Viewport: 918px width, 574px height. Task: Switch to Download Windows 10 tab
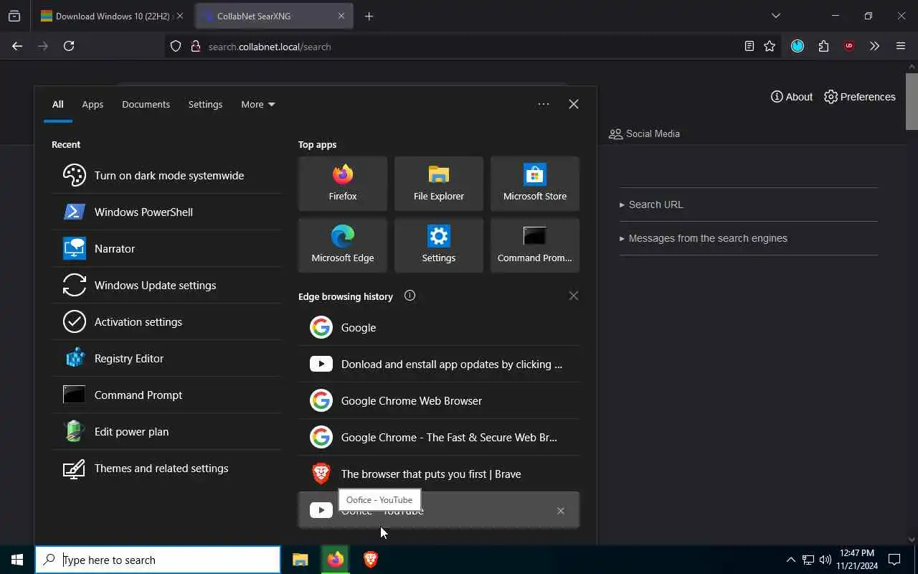(112, 16)
